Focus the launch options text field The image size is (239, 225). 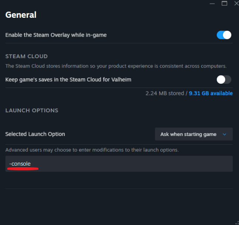119,164
